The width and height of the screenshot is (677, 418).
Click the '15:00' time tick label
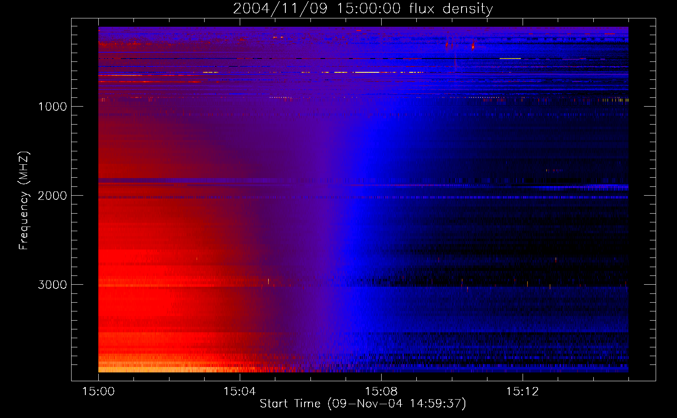click(98, 392)
